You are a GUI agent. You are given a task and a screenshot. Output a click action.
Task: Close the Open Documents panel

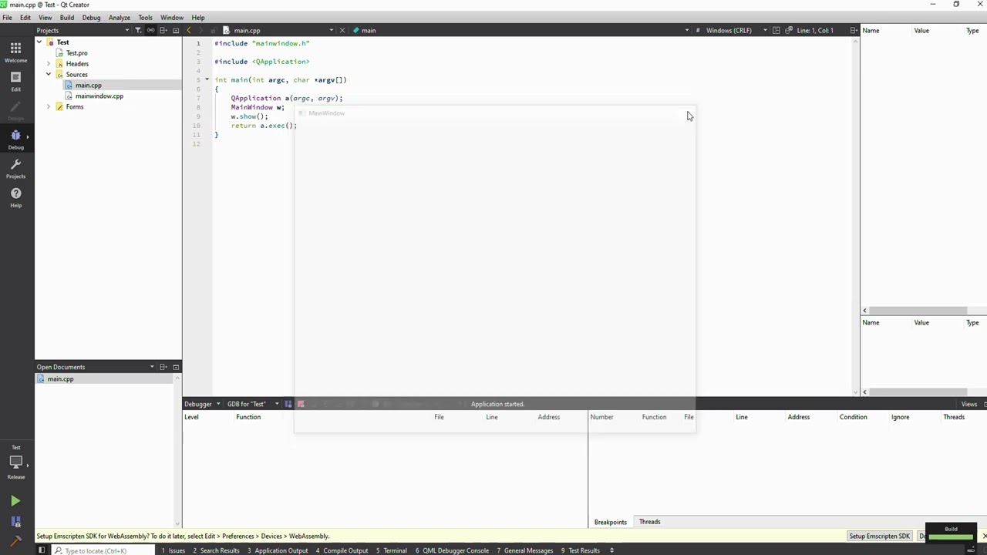[x=176, y=367]
